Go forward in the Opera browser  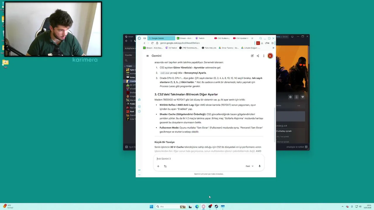tap(148, 43)
